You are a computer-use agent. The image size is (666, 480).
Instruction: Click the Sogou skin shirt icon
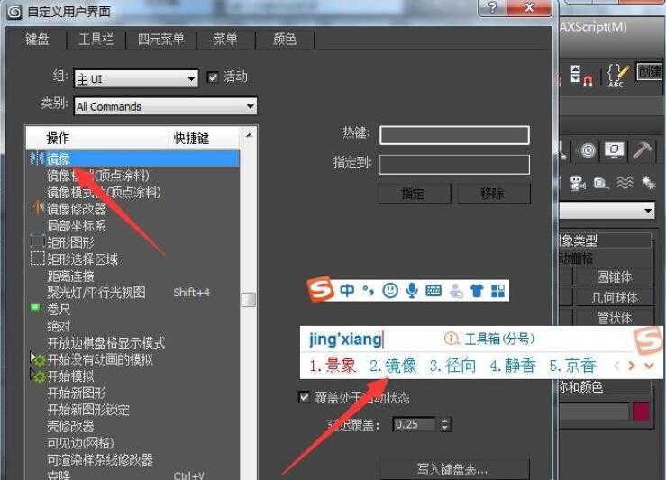(477, 290)
